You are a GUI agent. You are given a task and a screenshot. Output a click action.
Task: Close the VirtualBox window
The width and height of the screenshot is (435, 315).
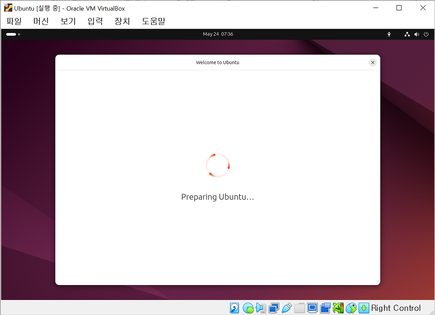pos(423,8)
